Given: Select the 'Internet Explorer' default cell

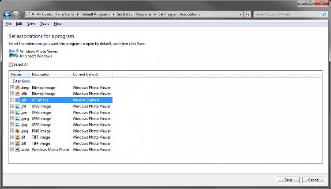Looking at the screenshot, I should click(86, 100).
